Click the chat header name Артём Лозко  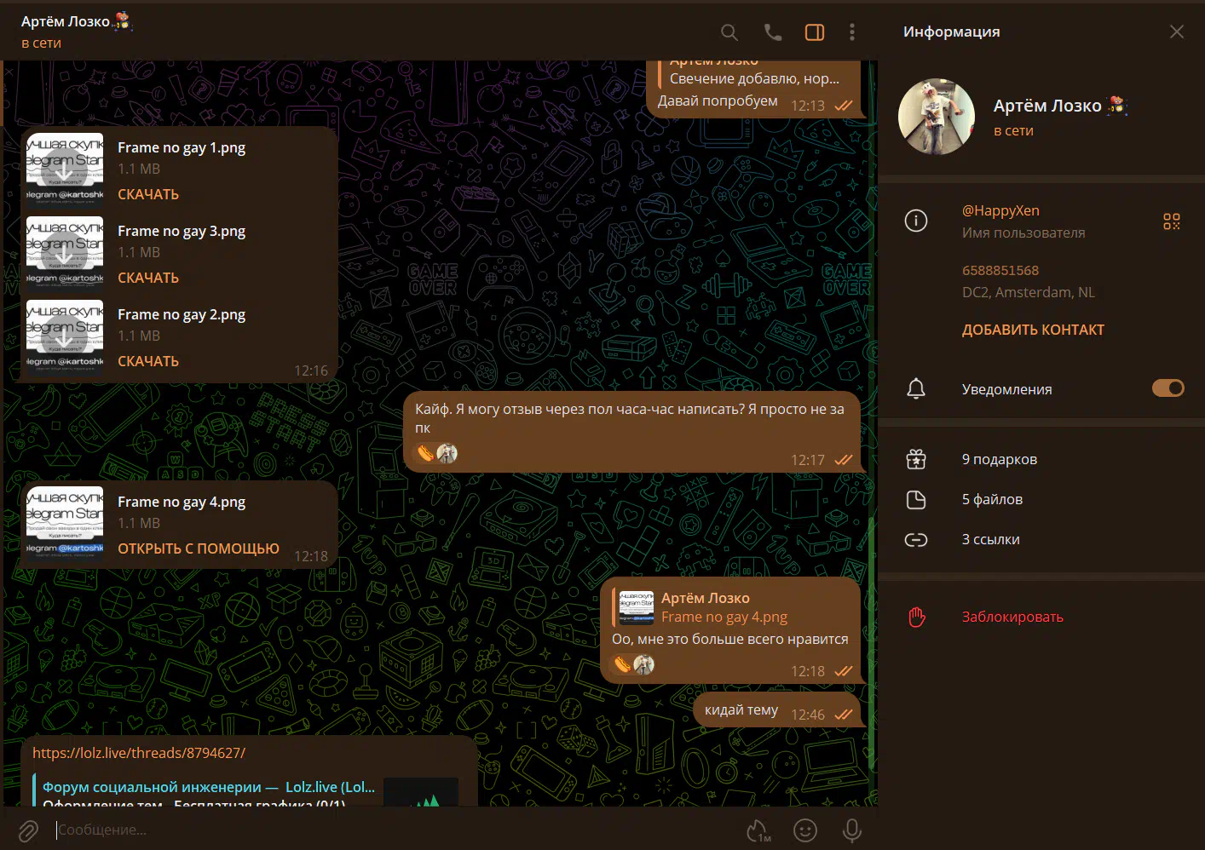(x=66, y=22)
